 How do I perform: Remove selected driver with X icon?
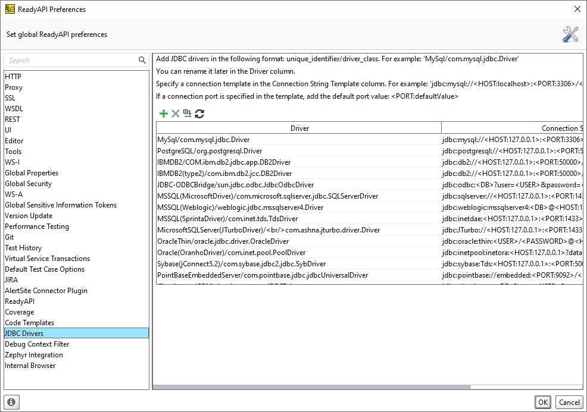(175, 114)
